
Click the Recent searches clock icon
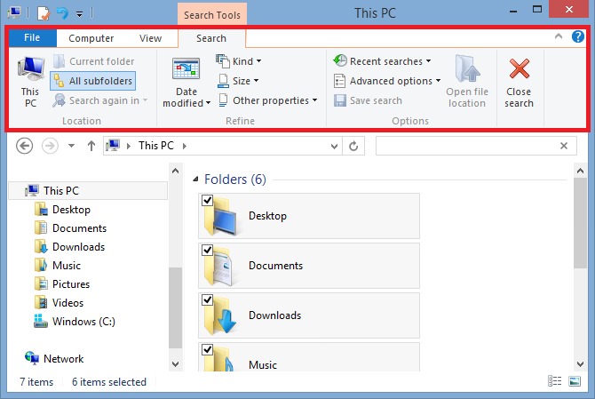[x=340, y=60]
